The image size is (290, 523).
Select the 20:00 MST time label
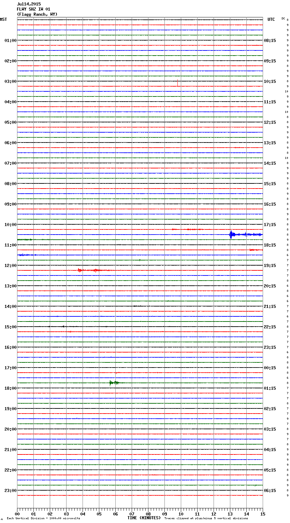click(10, 429)
